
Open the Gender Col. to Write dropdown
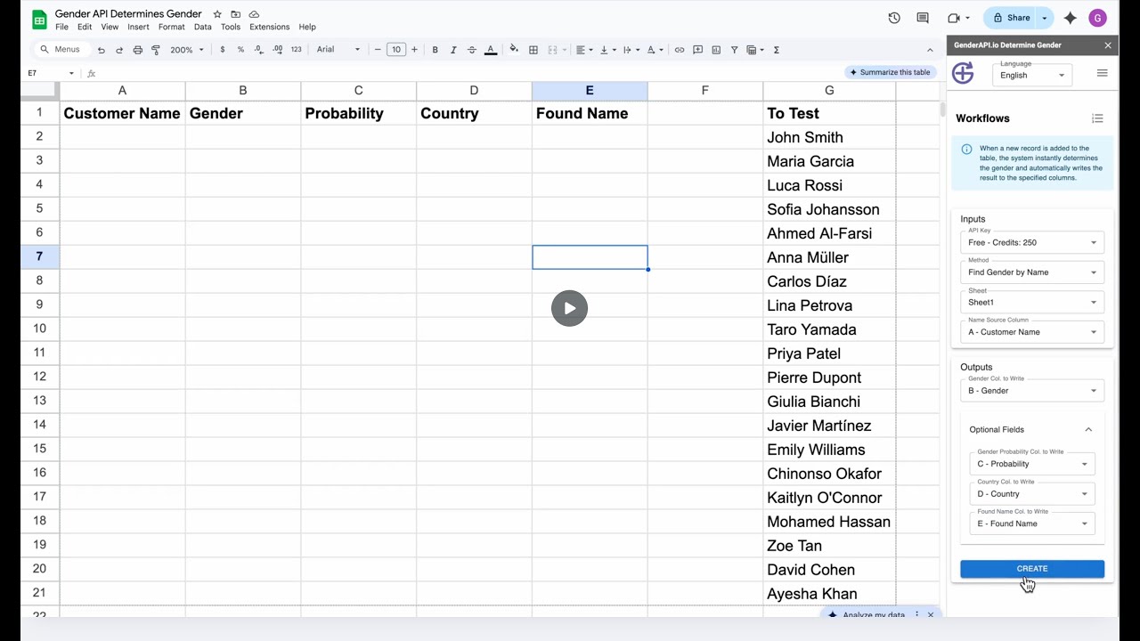click(x=1032, y=391)
